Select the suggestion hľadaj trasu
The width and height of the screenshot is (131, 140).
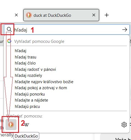26,57
